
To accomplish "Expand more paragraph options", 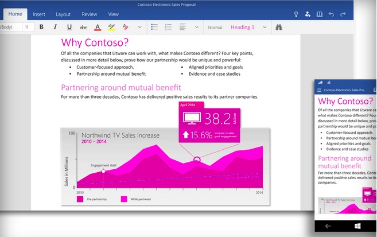I will pos(196,27).
